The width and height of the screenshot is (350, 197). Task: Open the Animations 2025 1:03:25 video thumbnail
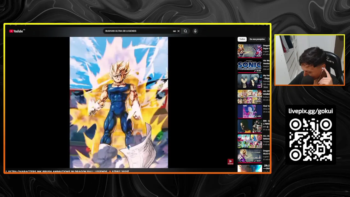tap(250, 96)
